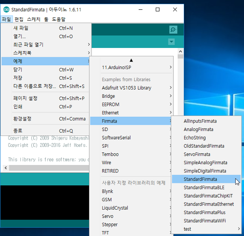Select SD library examples
244x236 pixels.
(x=131, y=129)
